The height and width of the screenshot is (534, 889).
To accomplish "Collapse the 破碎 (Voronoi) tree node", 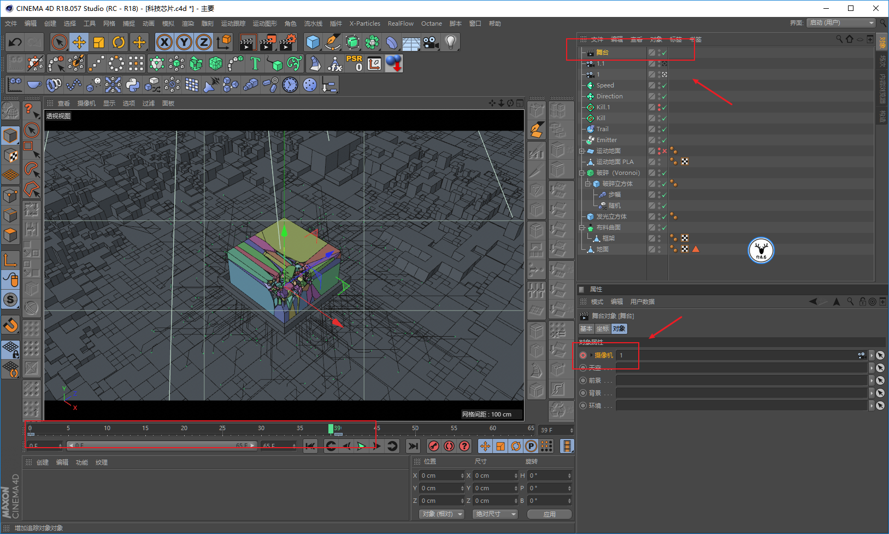I will point(582,173).
